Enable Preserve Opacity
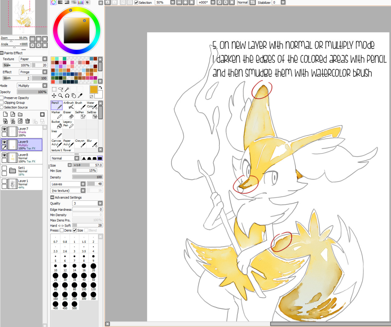The image size is (391, 327). pyautogui.click(x=2, y=98)
